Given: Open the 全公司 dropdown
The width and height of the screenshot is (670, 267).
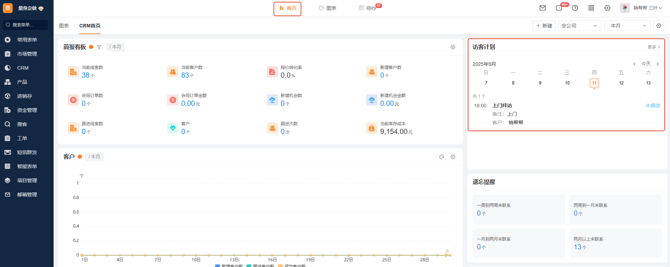Looking at the screenshot, I should coord(579,26).
